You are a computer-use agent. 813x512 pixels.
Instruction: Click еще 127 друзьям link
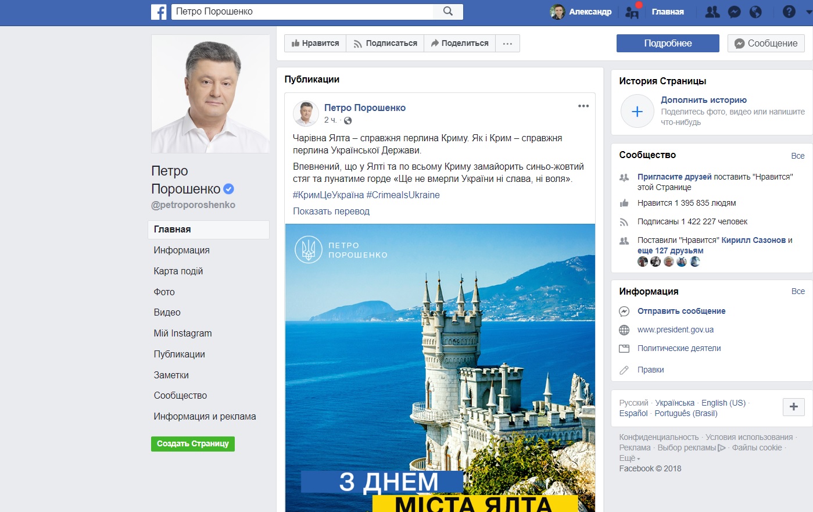[x=671, y=250]
